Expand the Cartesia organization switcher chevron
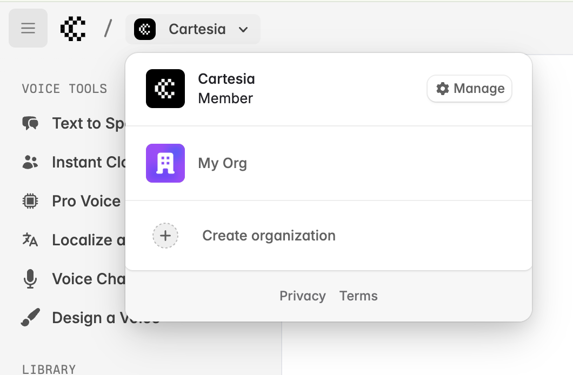This screenshot has height=375, width=573. click(x=243, y=29)
